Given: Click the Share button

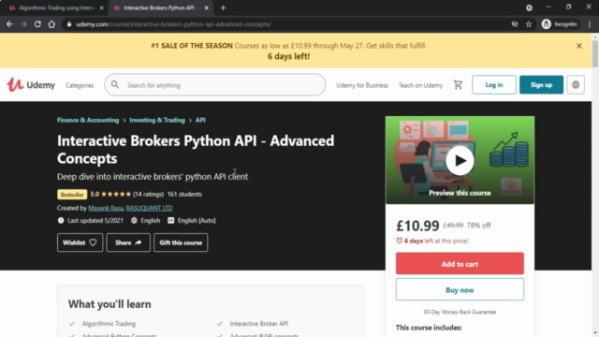Looking at the screenshot, I should 128,242.
